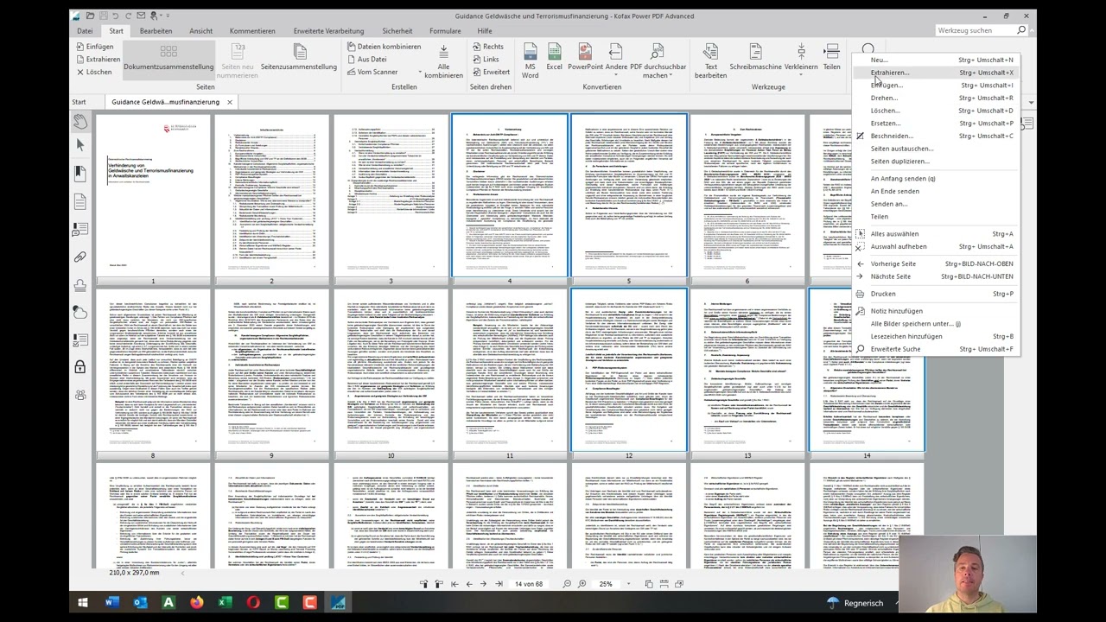Click the Extrahieren button in Seiten group
This screenshot has height=622, width=1106.
click(98, 60)
